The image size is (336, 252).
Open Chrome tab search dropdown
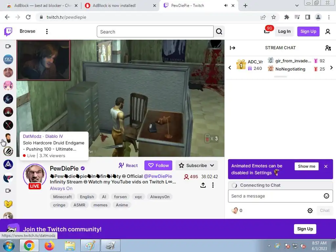(x=297, y=6)
